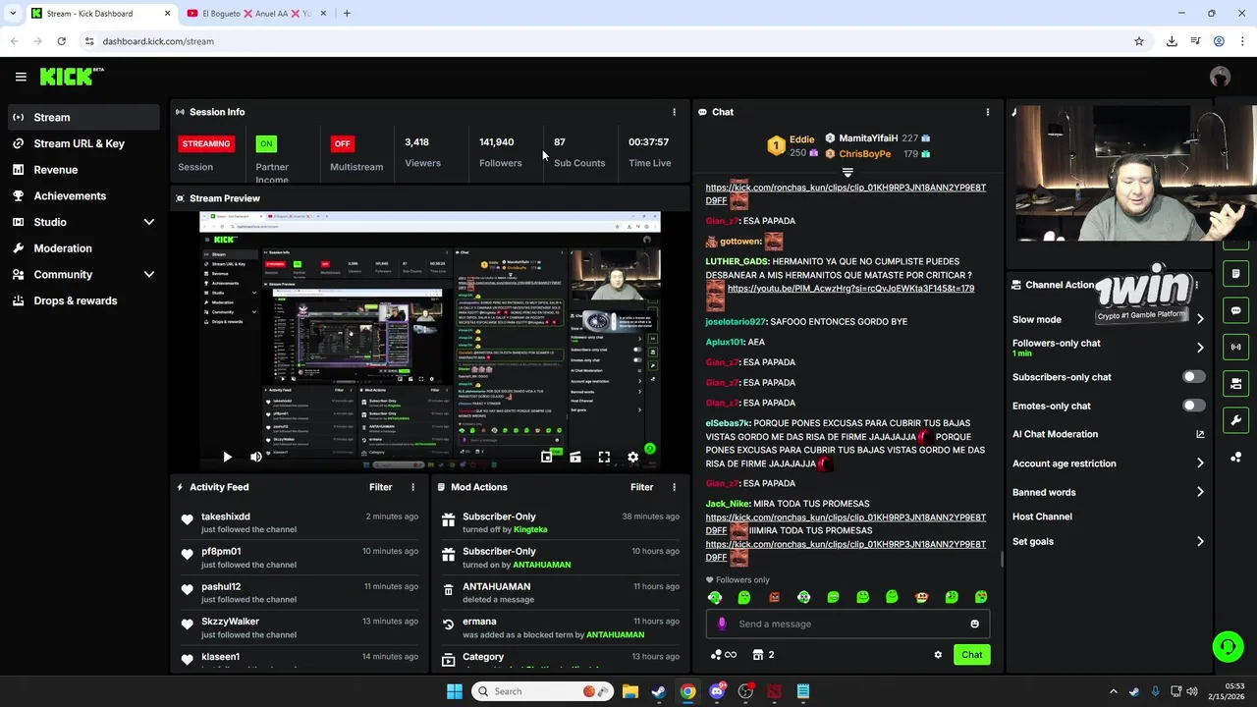Open channel points infinity icon
The width and height of the screenshot is (1257, 707).
[x=724, y=655]
